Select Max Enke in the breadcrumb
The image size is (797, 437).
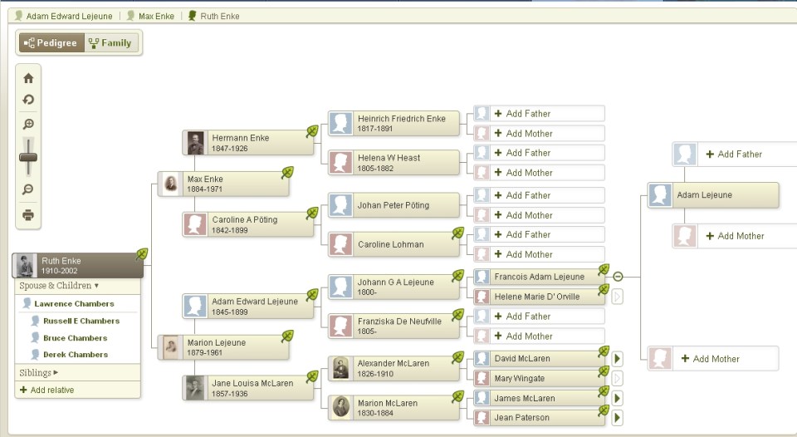pos(155,16)
